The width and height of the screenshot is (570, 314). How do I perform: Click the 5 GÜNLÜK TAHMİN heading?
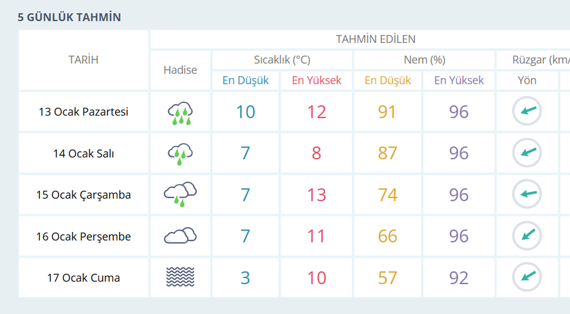[69, 17]
